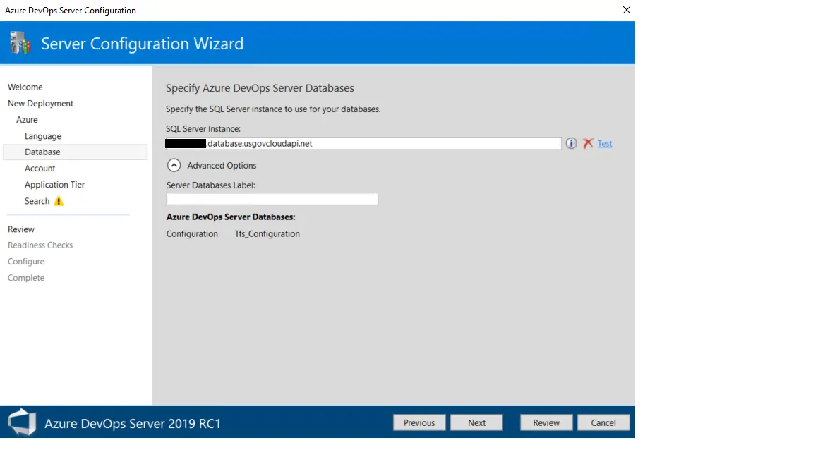
Task: Focus the Server Databases Label input
Action: click(x=272, y=199)
